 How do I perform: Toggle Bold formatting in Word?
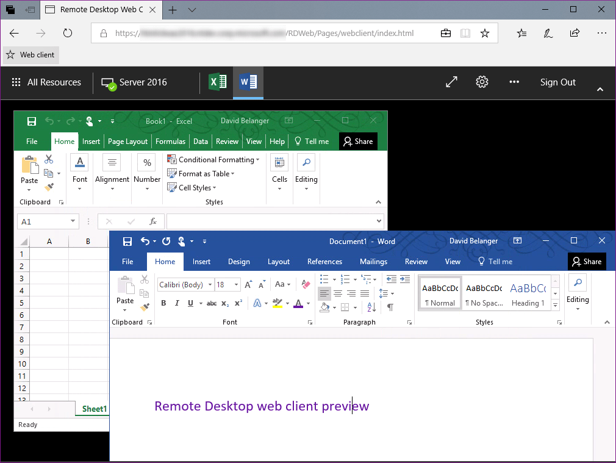163,303
